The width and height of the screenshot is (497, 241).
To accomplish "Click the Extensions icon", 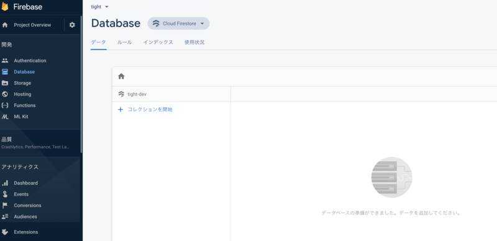I will click(x=5, y=232).
